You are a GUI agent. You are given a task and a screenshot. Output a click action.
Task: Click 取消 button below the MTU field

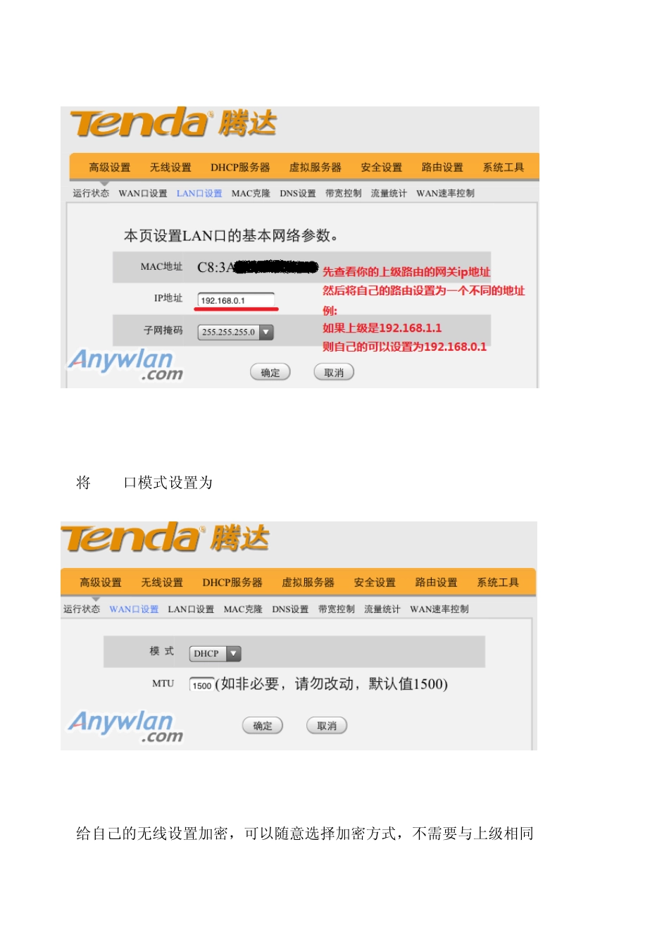[327, 726]
